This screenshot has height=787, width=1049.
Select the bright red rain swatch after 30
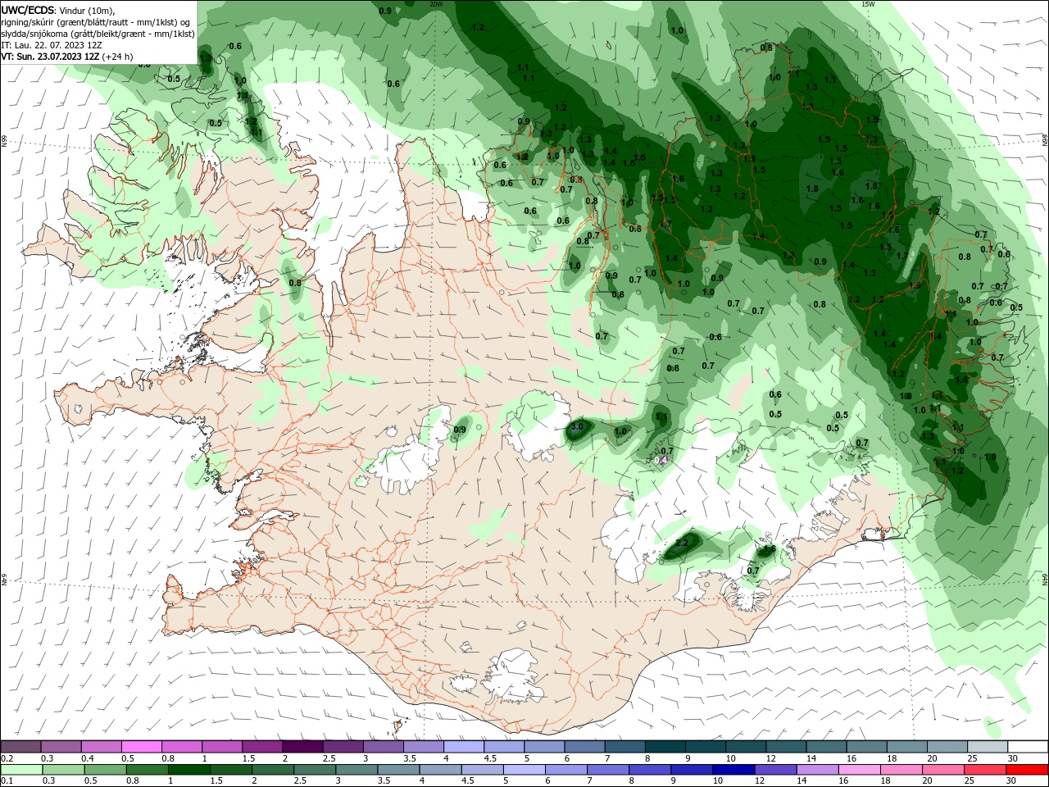(x=1026, y=770)
